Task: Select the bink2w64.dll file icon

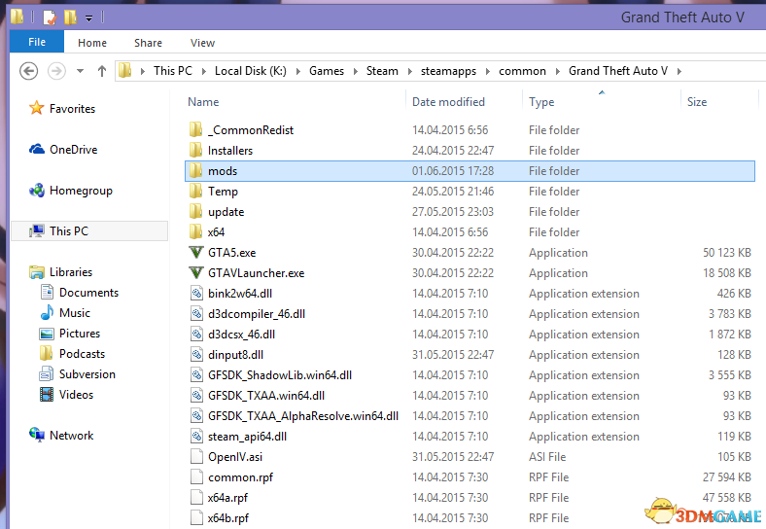Action: pos(196,294)
